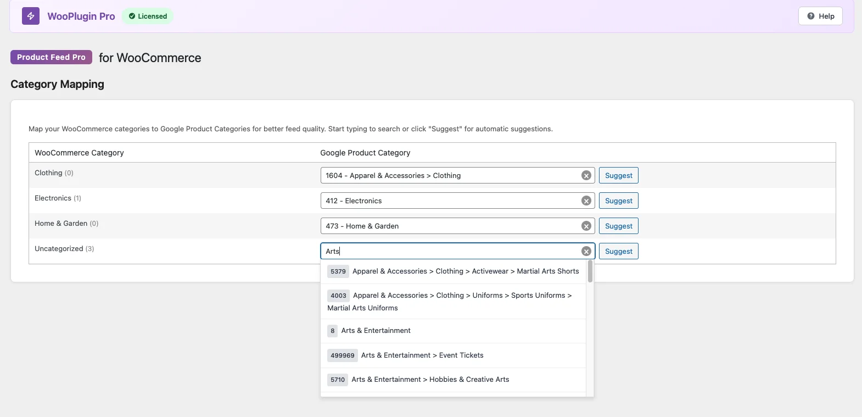Click the Home & Garden (0) label

tap(66, 223)
